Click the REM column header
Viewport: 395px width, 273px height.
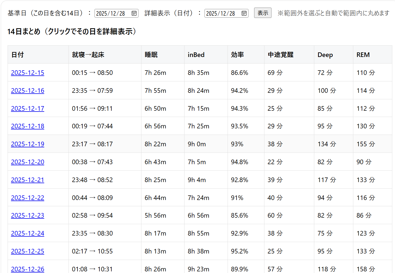363,55
